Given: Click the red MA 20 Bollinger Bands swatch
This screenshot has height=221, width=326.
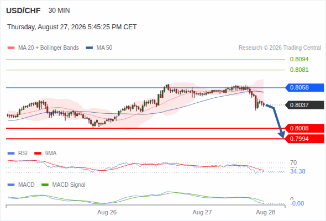Looking at the screenshot, I should pyautogui.click(x=11, y=48).
